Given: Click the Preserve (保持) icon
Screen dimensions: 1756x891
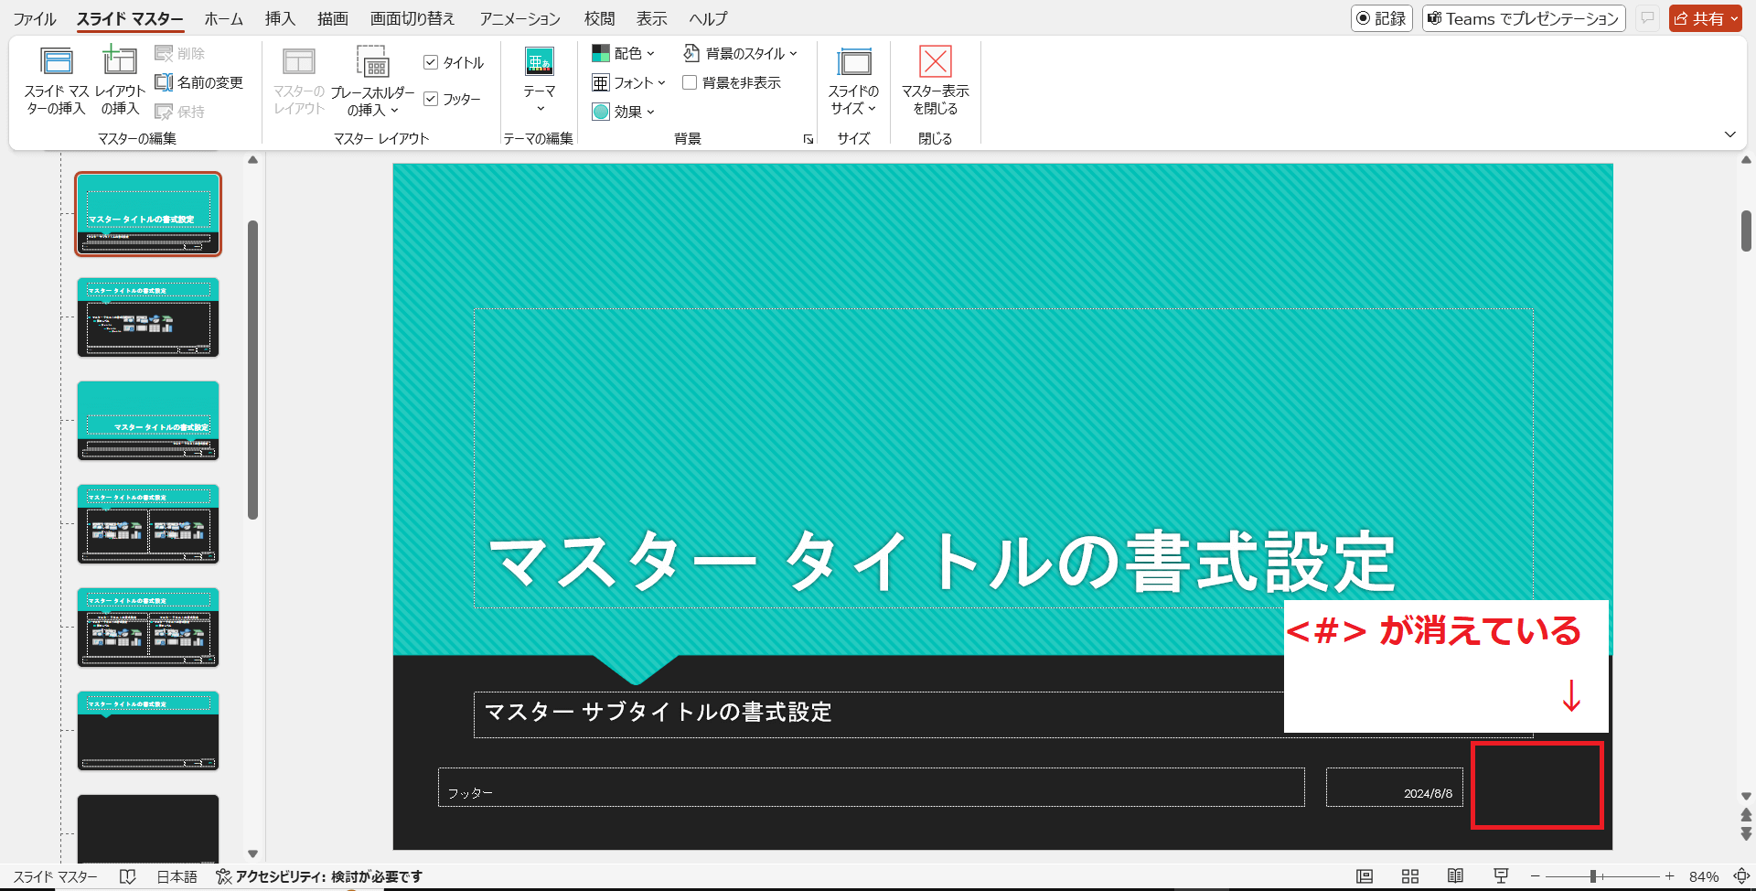Looking at the screenshot, I should [164, 112].
